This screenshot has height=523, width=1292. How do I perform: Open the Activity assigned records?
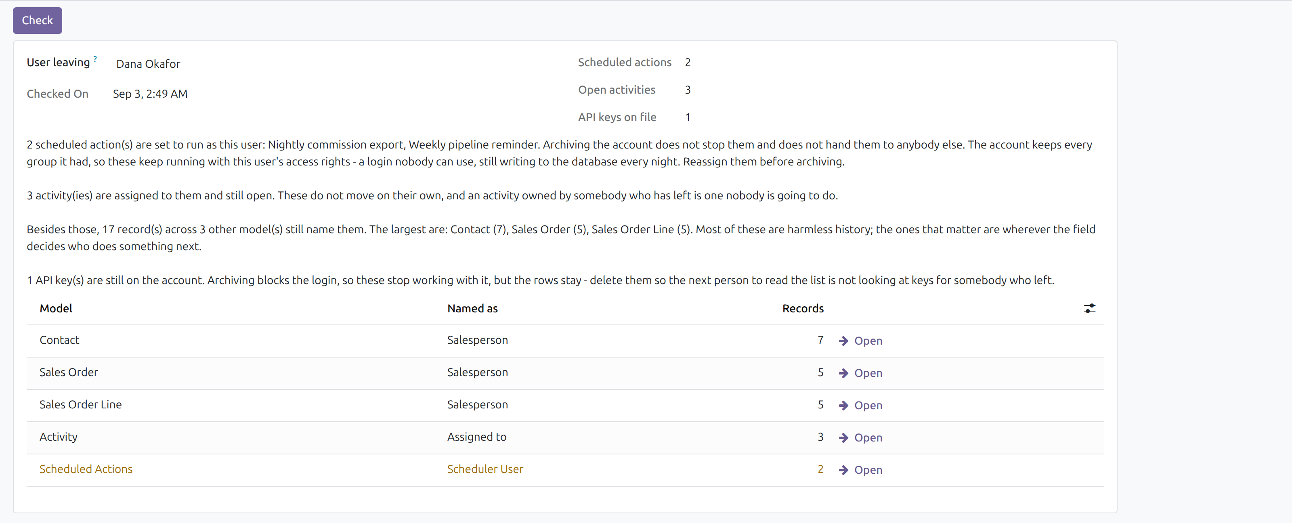[x=860, y=437]
